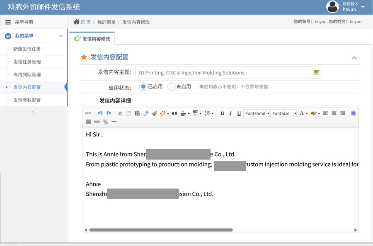
Task: Toggle bold formatting
Action: 222,113
